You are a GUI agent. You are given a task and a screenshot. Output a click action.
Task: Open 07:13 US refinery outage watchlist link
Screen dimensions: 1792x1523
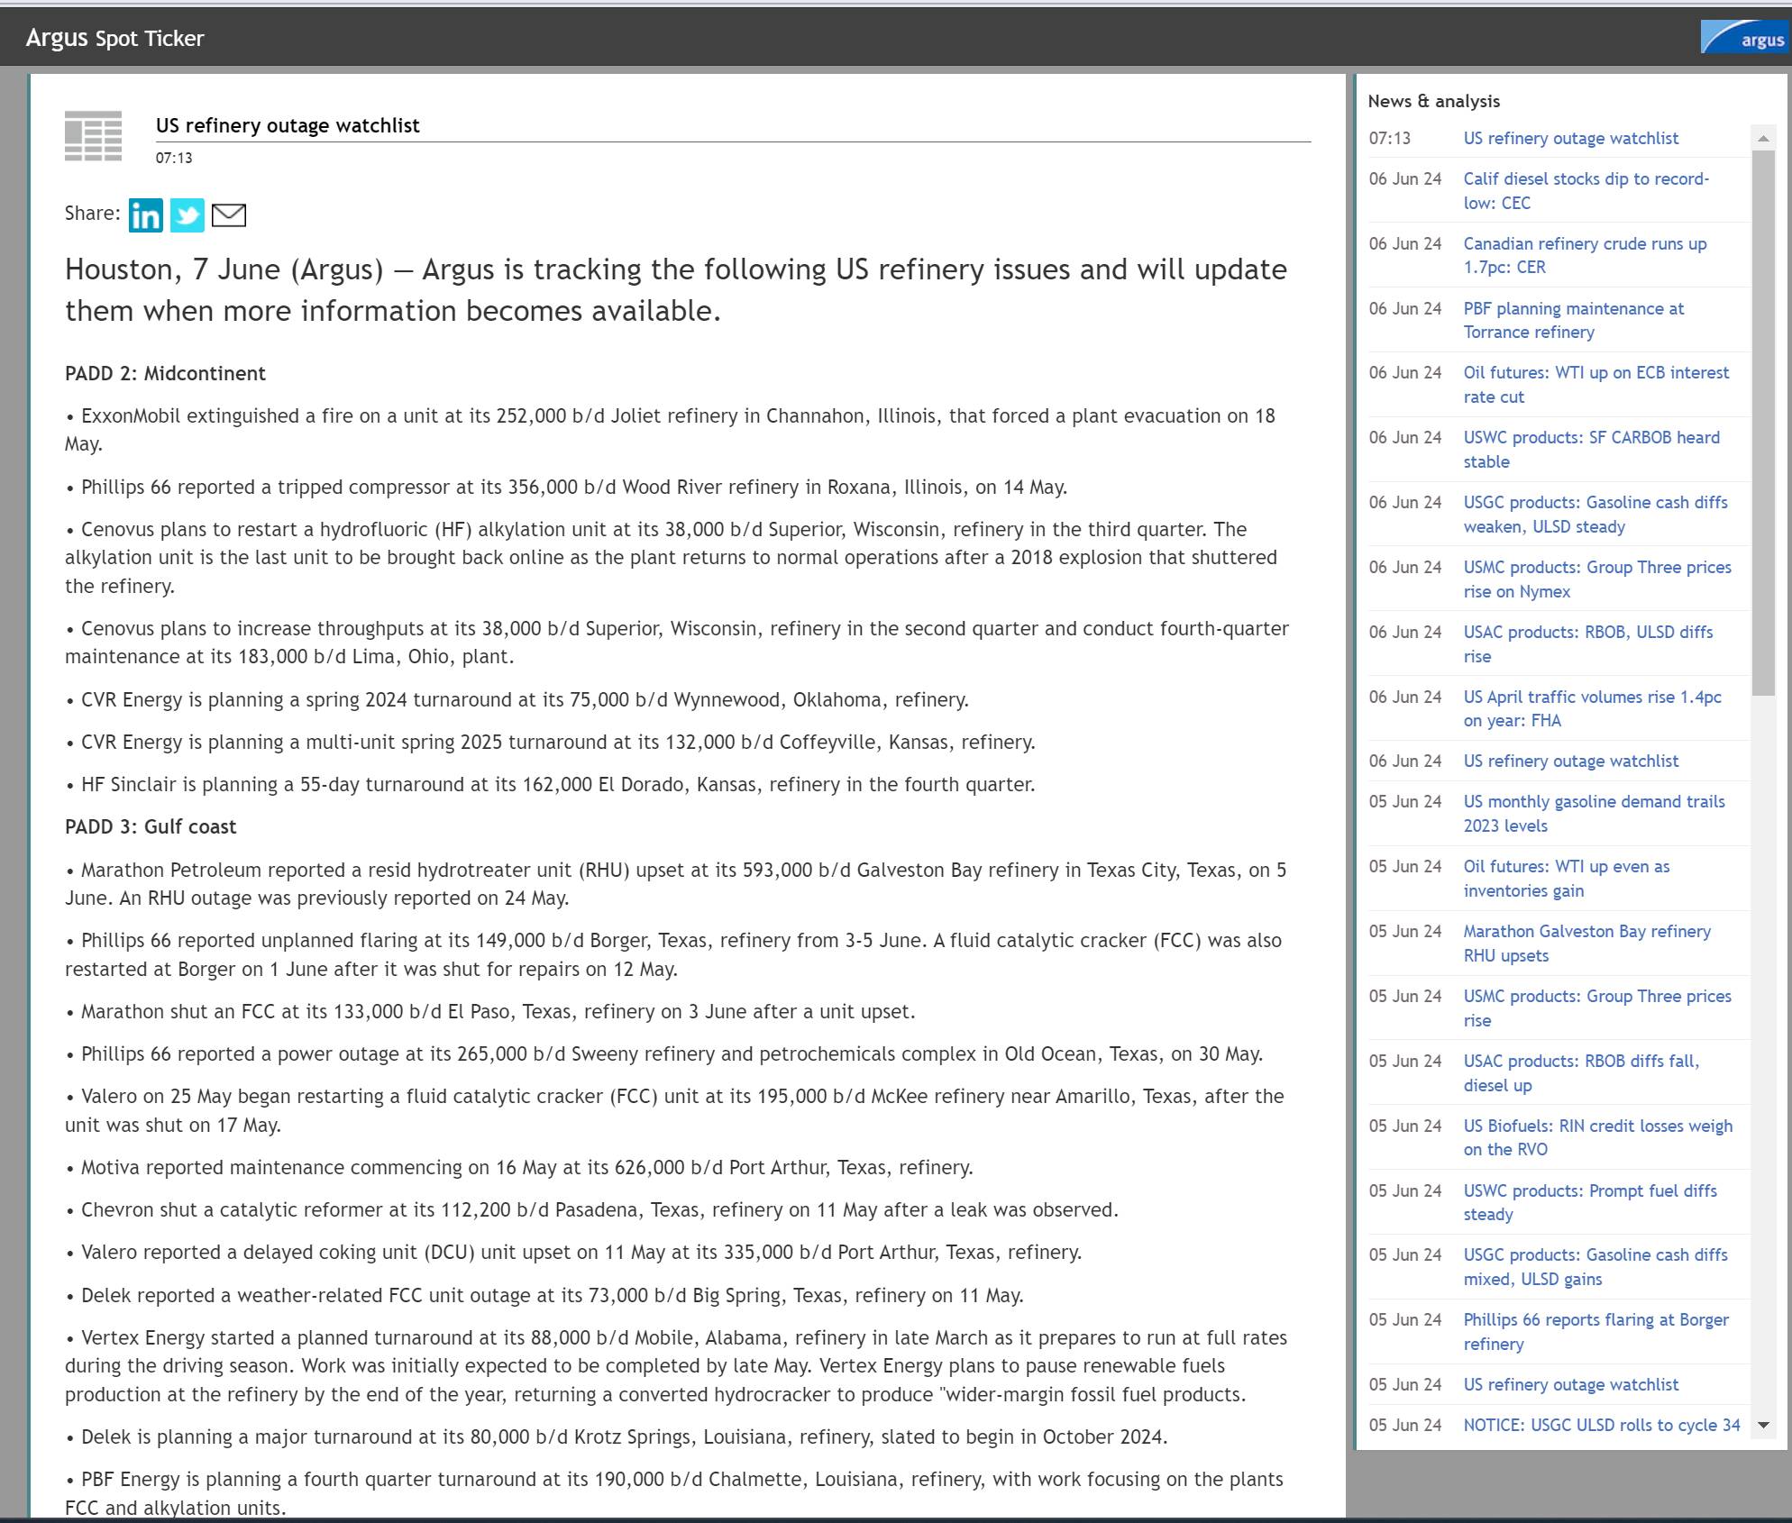[x=1570, y=139]
